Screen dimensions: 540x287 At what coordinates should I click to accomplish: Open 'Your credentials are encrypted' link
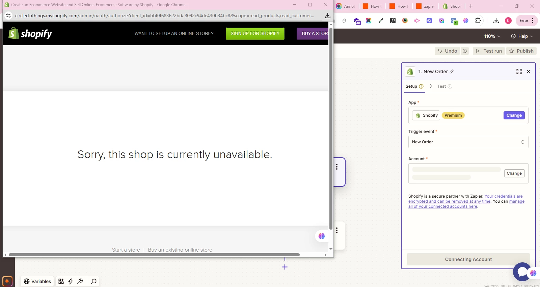click(x=466, y=199)
